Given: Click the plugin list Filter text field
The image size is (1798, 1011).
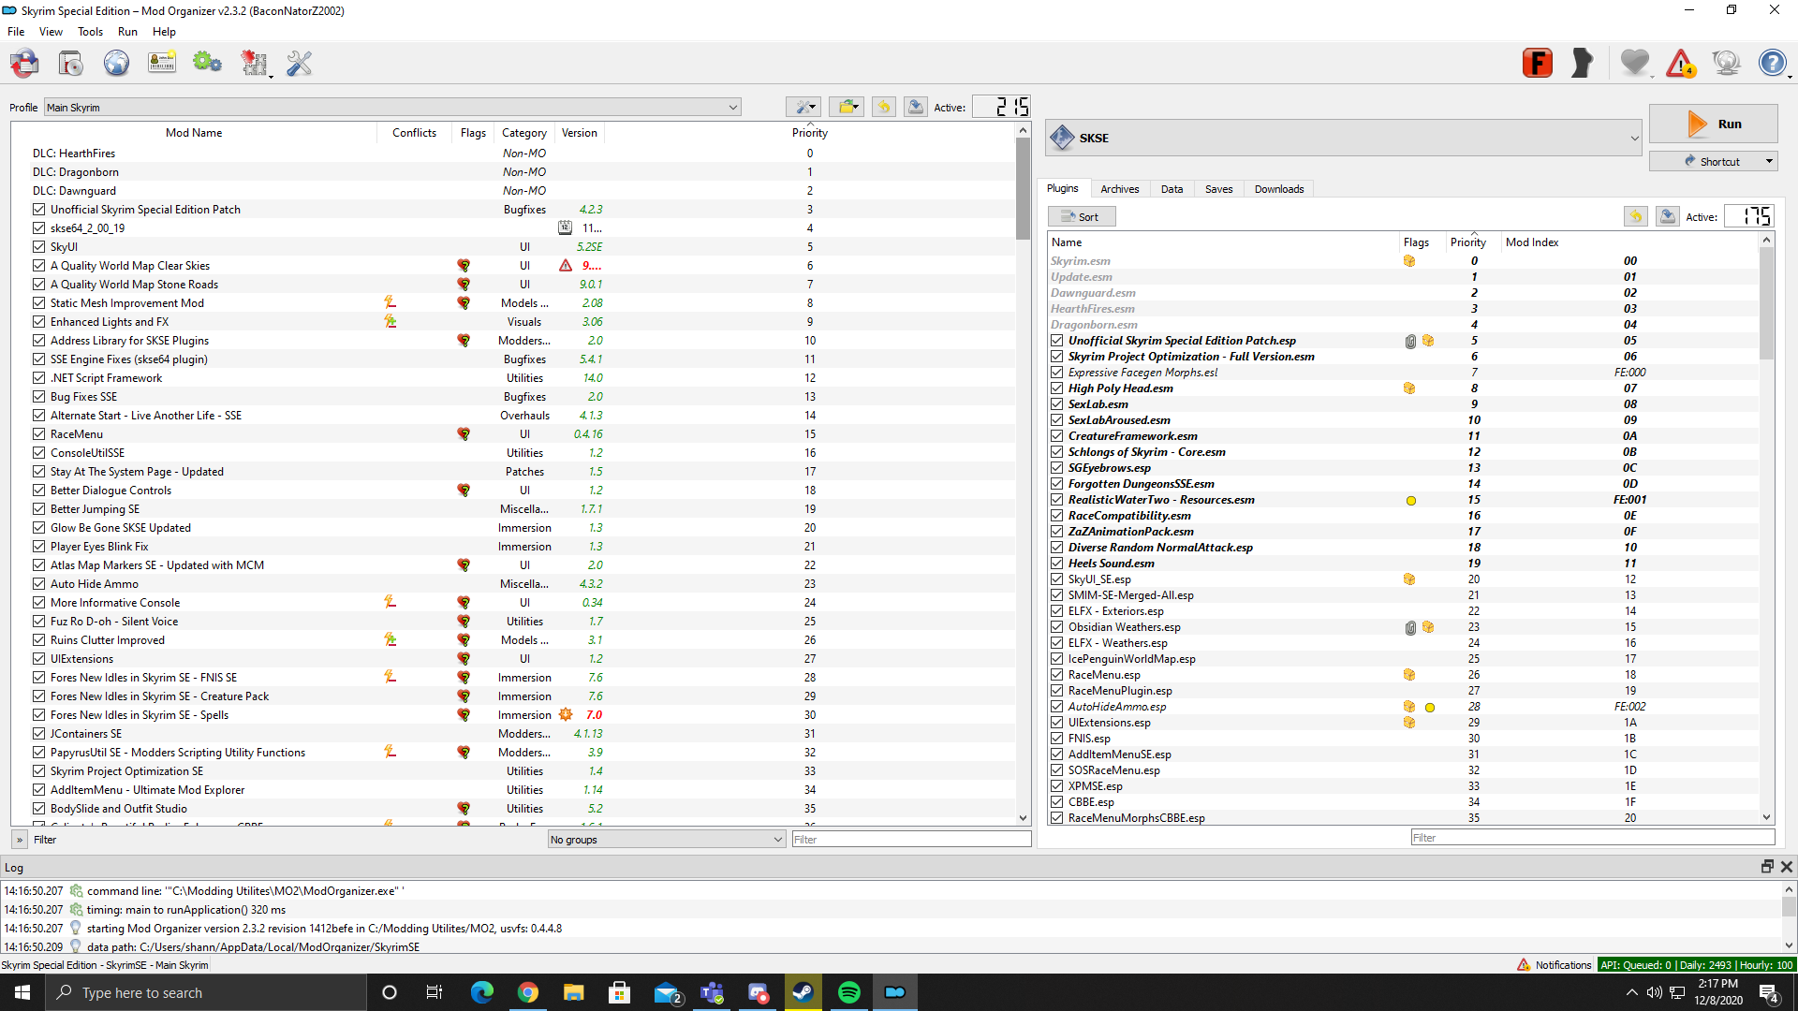Looking at the screenshot, I should point(1592,838).
